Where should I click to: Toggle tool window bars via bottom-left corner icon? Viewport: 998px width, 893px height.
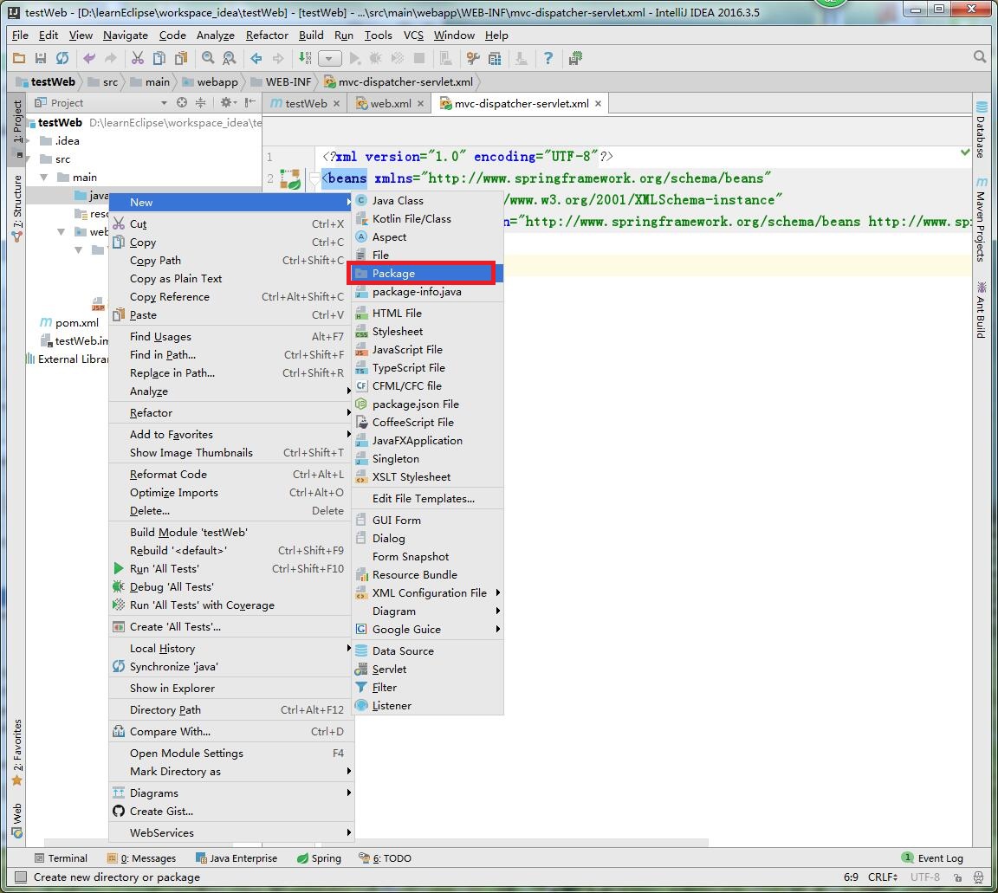click(x=21, y=877)
